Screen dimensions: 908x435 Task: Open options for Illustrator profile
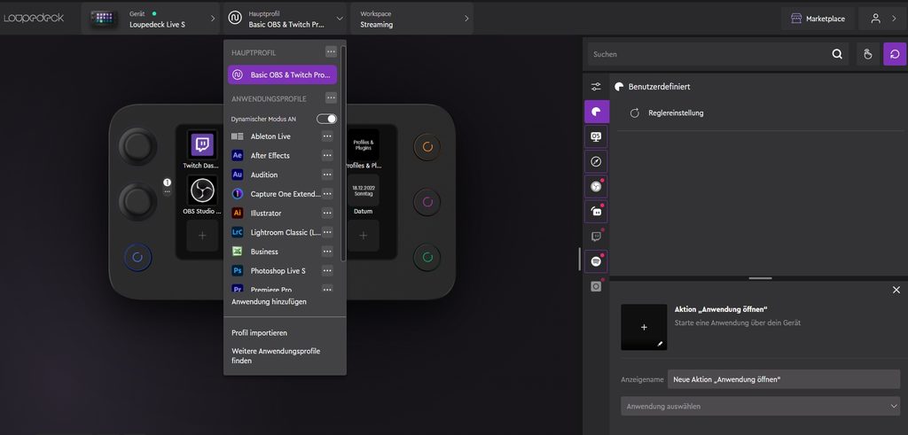[327, 213]
